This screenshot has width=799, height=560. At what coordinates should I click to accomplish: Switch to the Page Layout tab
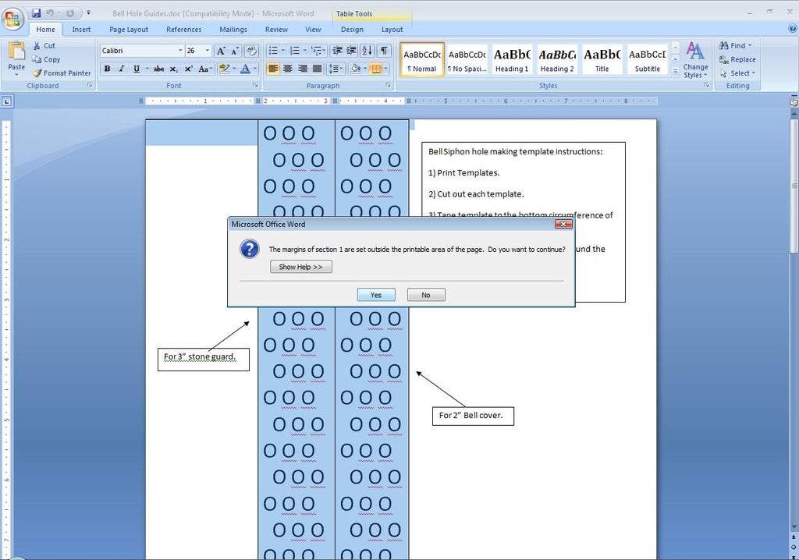click(129, 30)
